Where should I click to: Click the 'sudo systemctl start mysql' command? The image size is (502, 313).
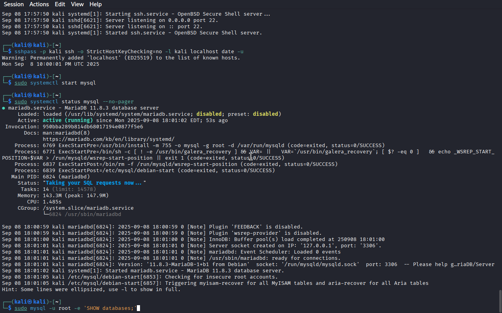[x=55, y=83]
